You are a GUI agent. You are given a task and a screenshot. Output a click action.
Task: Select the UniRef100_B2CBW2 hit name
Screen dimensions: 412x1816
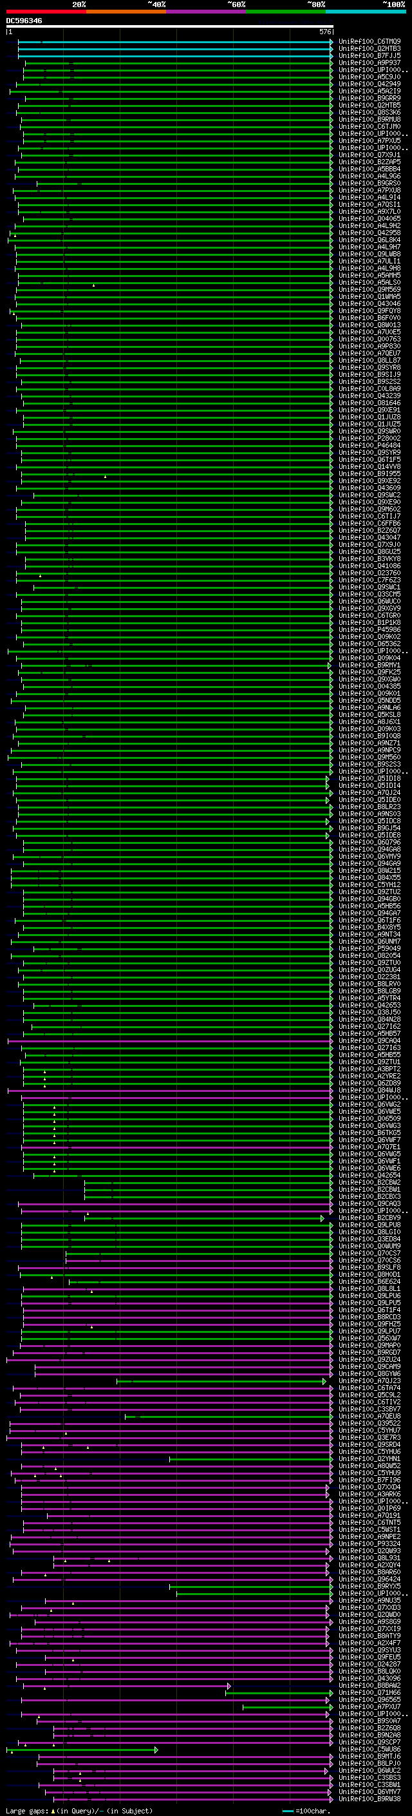(370, 1182)
